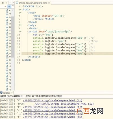The image size is (113, 119).
Task: Select the 'en' file in project tree
Action: click(x=8, y=30)
